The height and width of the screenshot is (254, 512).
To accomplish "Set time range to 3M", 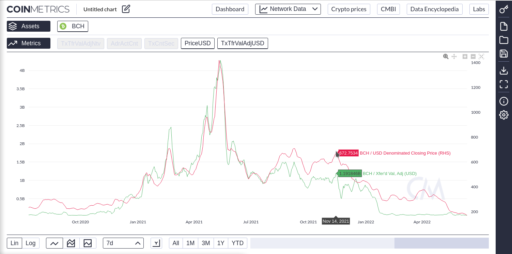I will tap(206, 243).
